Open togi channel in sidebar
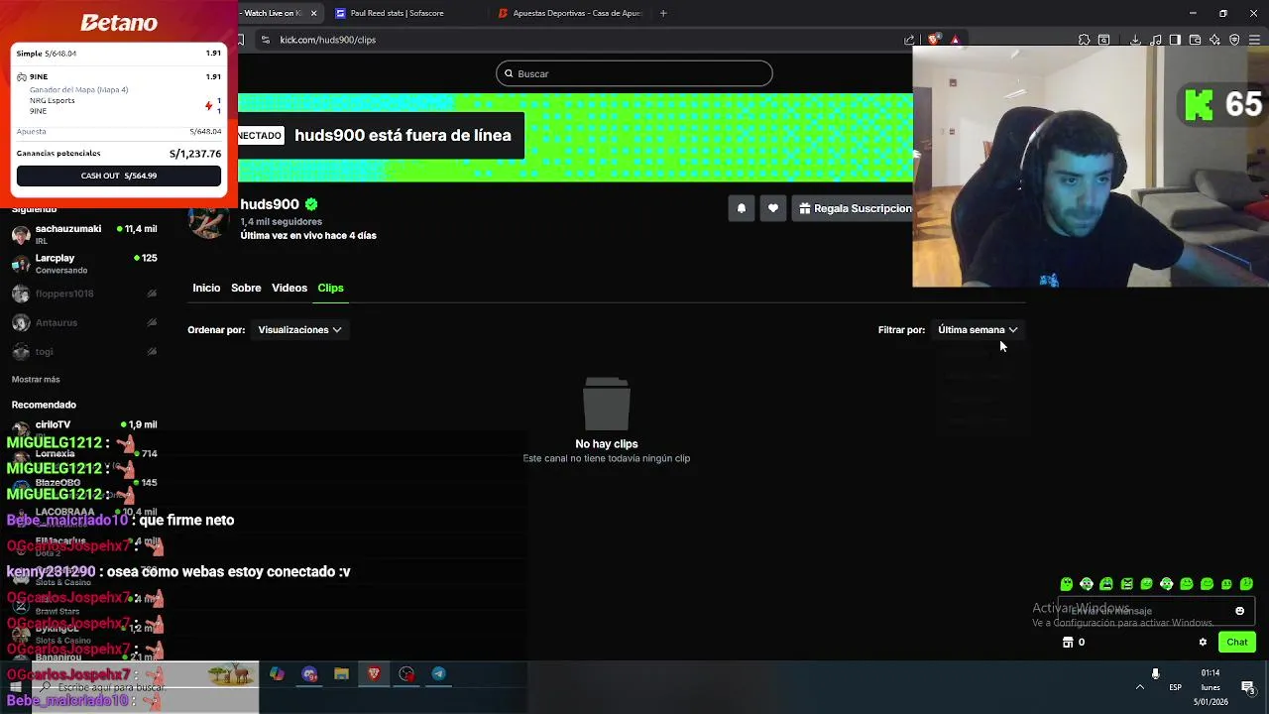 point(84,351)
